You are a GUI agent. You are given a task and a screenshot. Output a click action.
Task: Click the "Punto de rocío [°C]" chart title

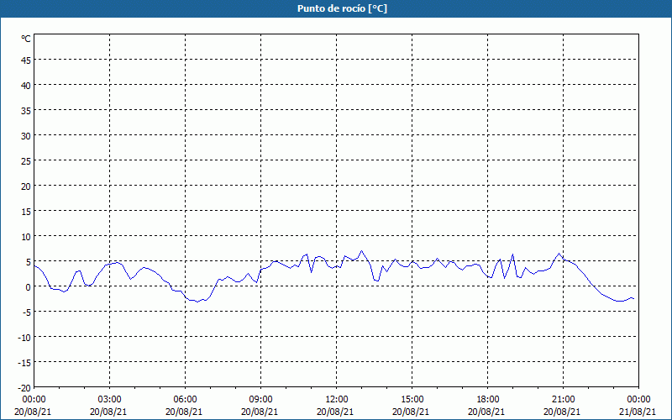click(342, 8)
